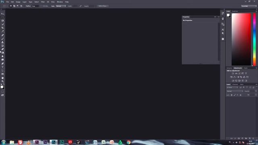Open the Filter menu
The height and width of the screenshot is (145, 258).
43,2
